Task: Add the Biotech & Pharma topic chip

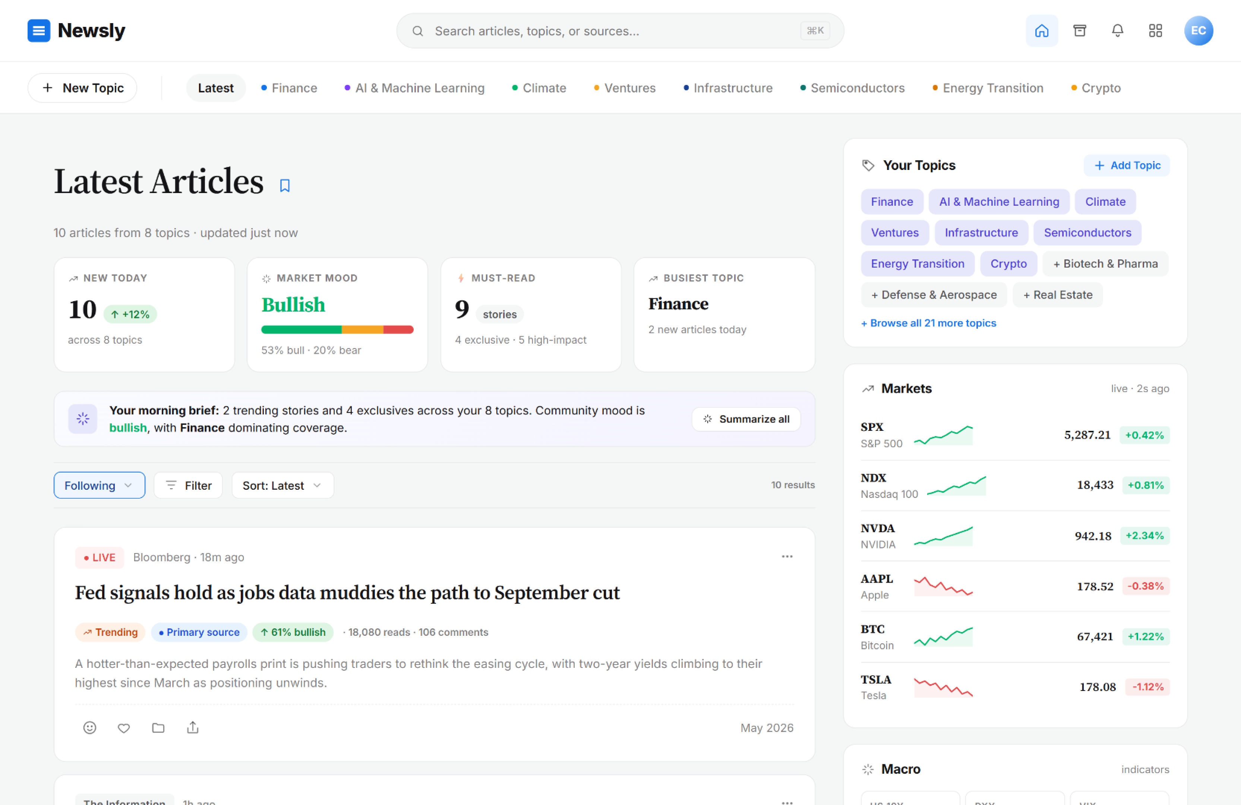Action: (1105, 264)
